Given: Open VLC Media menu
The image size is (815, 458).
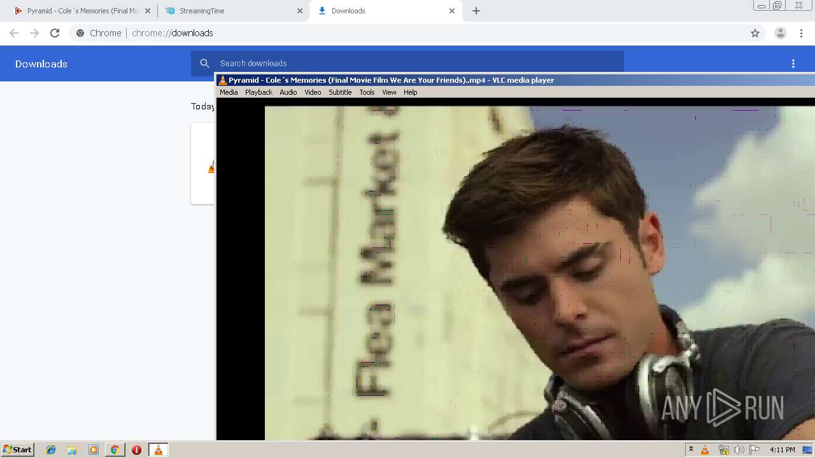Looking at the screenshot, I should pyautogui.click(x=229, y=92).
